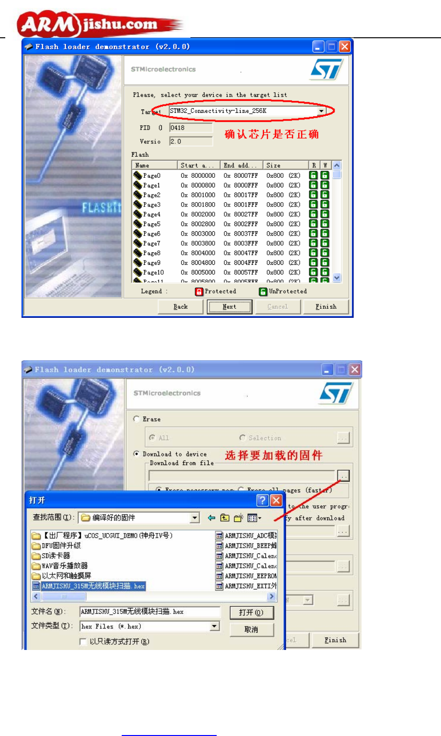Select the Page1 row chip icon
The width and height of the screenshot is (441, 736).
tap(138, 185)
